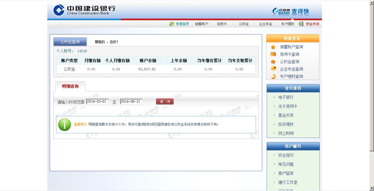Switch to the 明细查询 tab

click(70, 86)
